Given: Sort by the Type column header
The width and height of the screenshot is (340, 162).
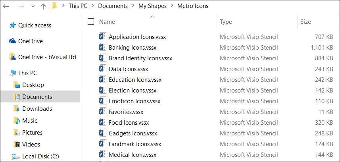Looking at the screenshot, I should [226, 22].
